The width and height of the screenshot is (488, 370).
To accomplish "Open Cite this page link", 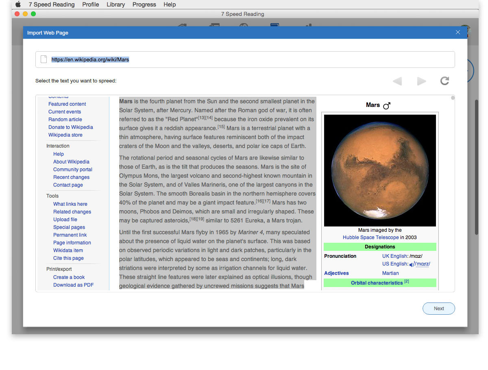I will [68, 258].
